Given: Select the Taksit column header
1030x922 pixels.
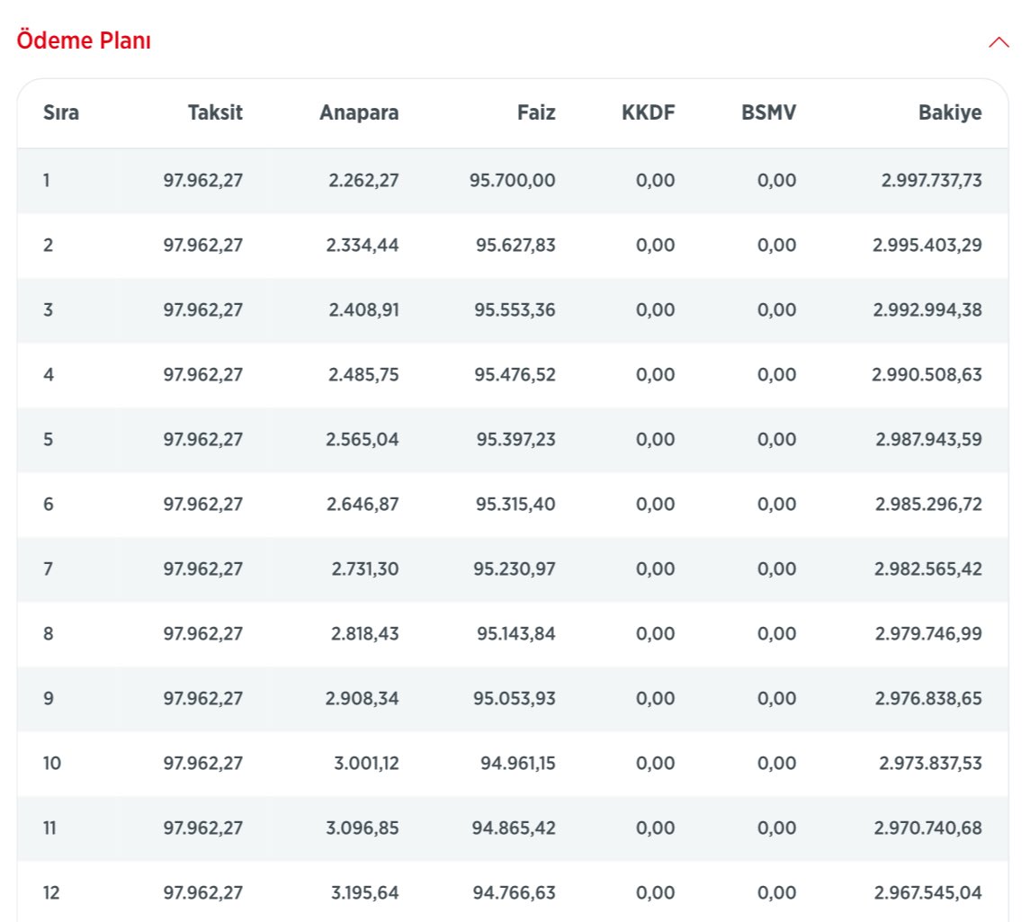Looking at the screenshot, I should click(215, 113).
